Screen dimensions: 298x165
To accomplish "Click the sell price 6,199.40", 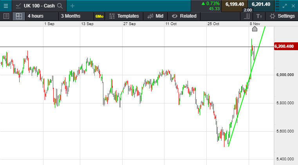I will [235, 4].
